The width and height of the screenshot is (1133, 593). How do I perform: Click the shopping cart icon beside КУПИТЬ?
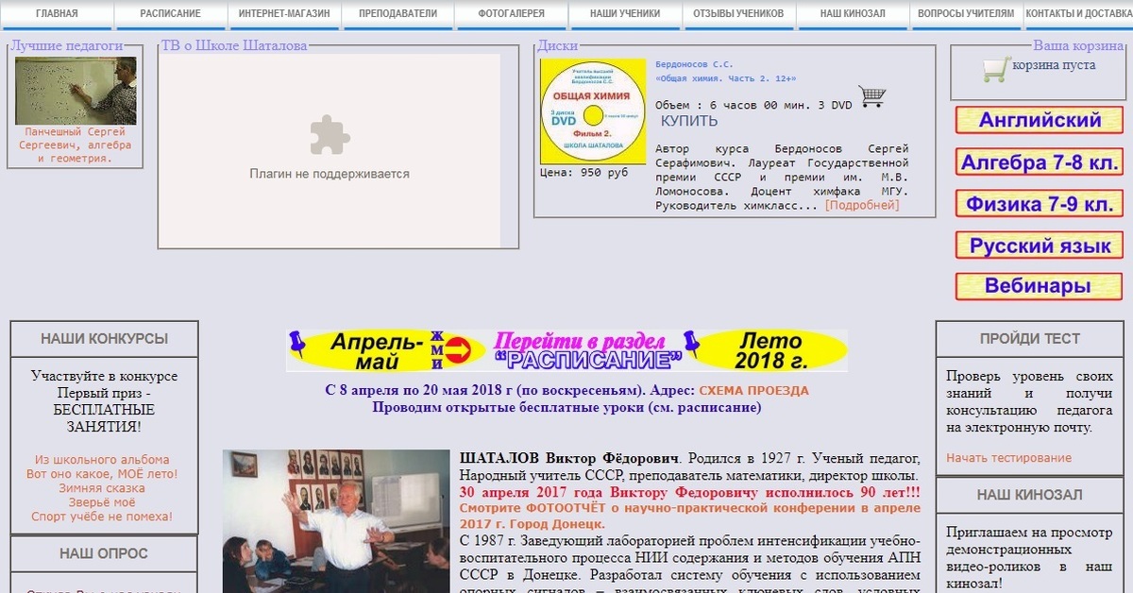pos(871,96)
